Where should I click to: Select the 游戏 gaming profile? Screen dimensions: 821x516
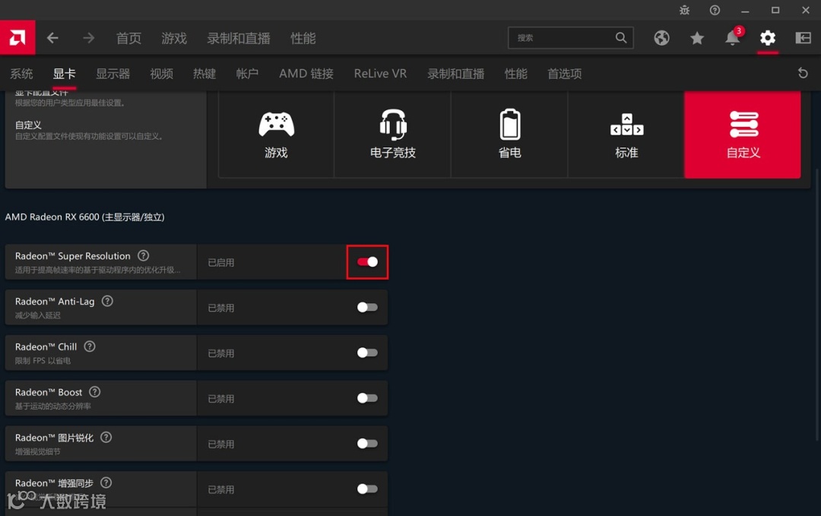click(x=276, y=135)
